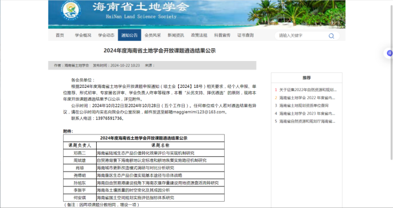393x208 pixels.
Task: Click the Hainan Land Science Society logo
Action: (x=71, y=11)
